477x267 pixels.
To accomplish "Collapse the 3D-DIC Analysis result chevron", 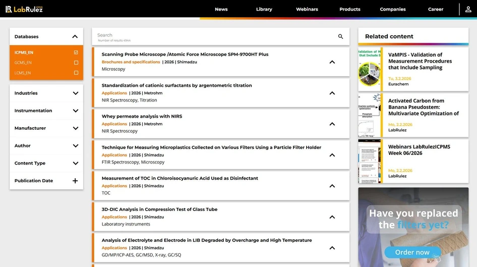I will click(332, 217).
